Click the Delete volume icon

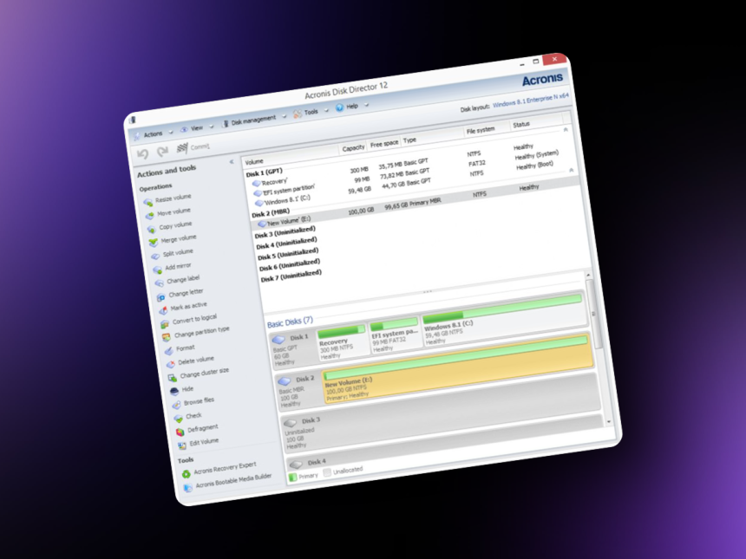tap(171, 365)
